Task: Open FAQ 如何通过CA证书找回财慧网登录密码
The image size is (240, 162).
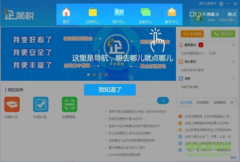Action: 132,140
